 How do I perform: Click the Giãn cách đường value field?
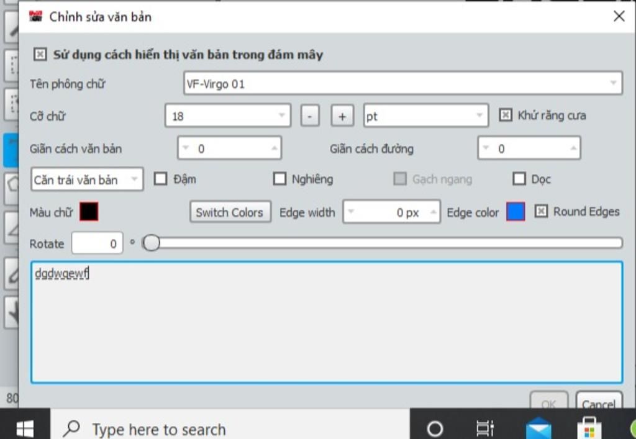click(529, 148)
